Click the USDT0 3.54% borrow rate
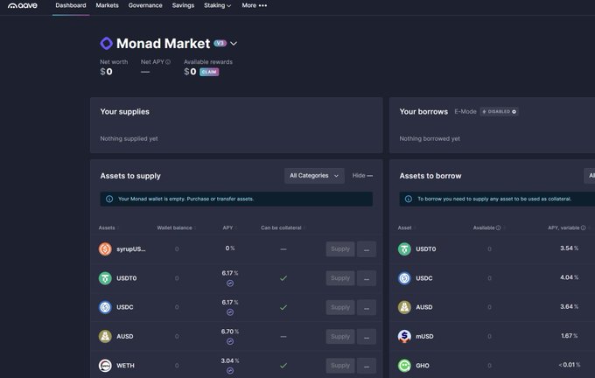Viewport: 595px width, 378px height. point(570,248)
